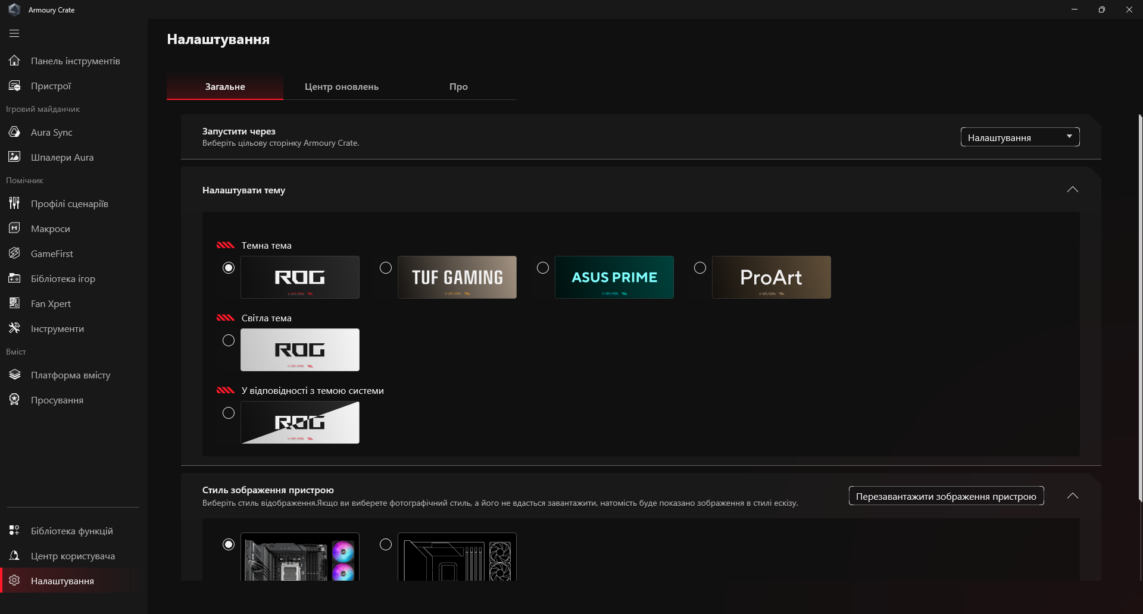This screenshot has height=614, width=1143.
Task: Select the ProArt theme radio button
Action: tap(700, 268)
